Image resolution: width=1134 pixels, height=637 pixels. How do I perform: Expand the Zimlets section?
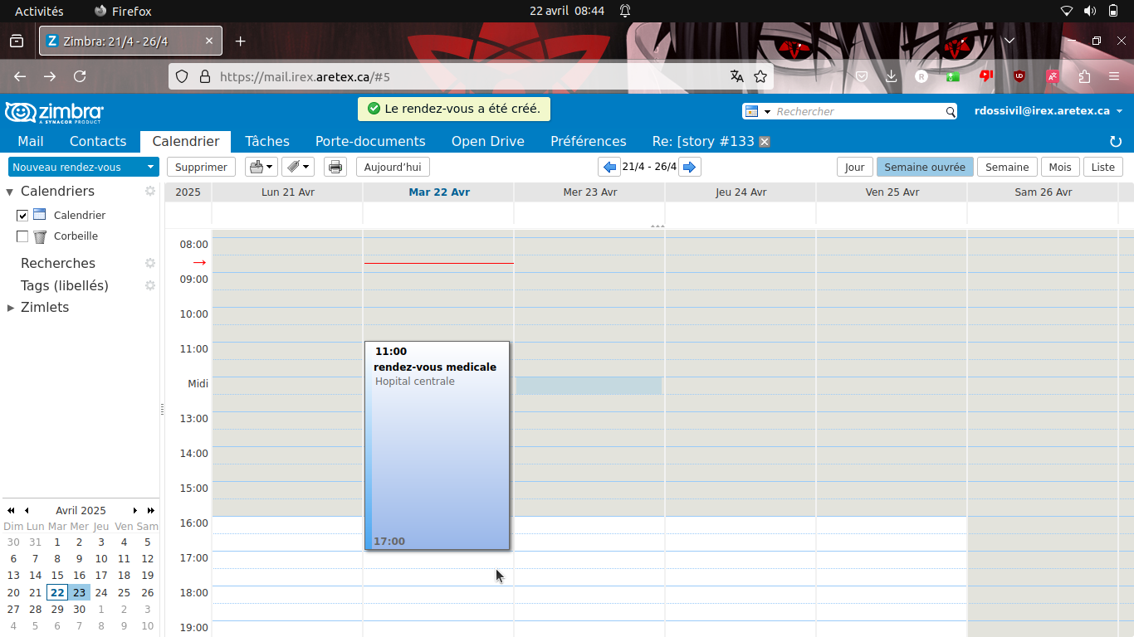(10, 308)
